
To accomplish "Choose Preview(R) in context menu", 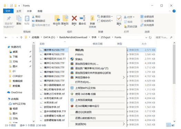I will tap(79, 50).
